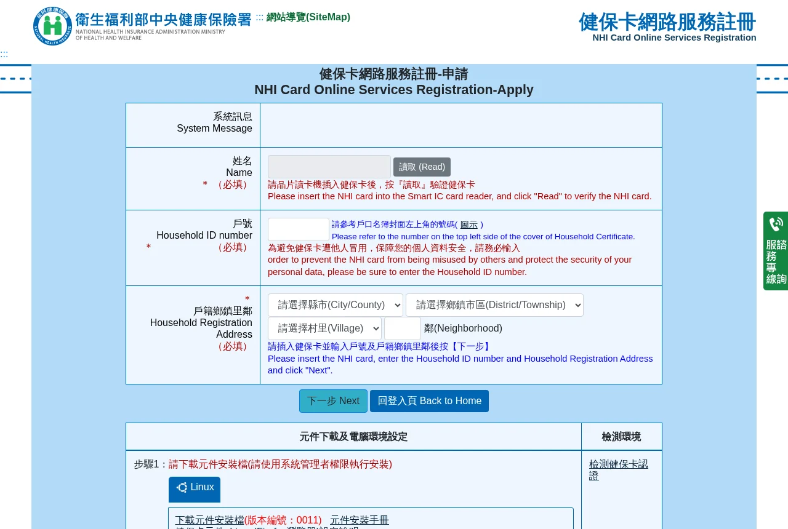Viewport: 788px width, 529px height.
Task: Click the accesskey ::: marker beside SiteMap
Action: (x=260, y=17)
